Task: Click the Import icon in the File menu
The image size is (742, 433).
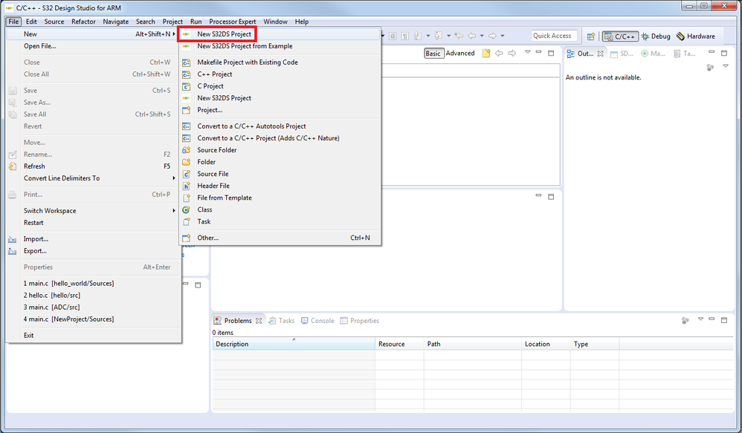Action: pyautogui.click(x=13, y=239)
